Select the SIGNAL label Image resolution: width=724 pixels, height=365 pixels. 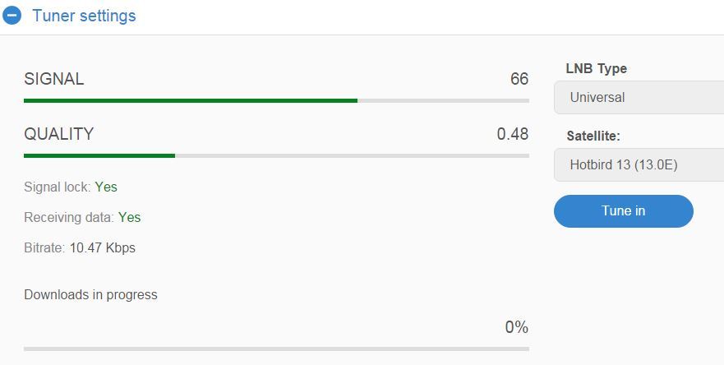(x=54, y=79)
